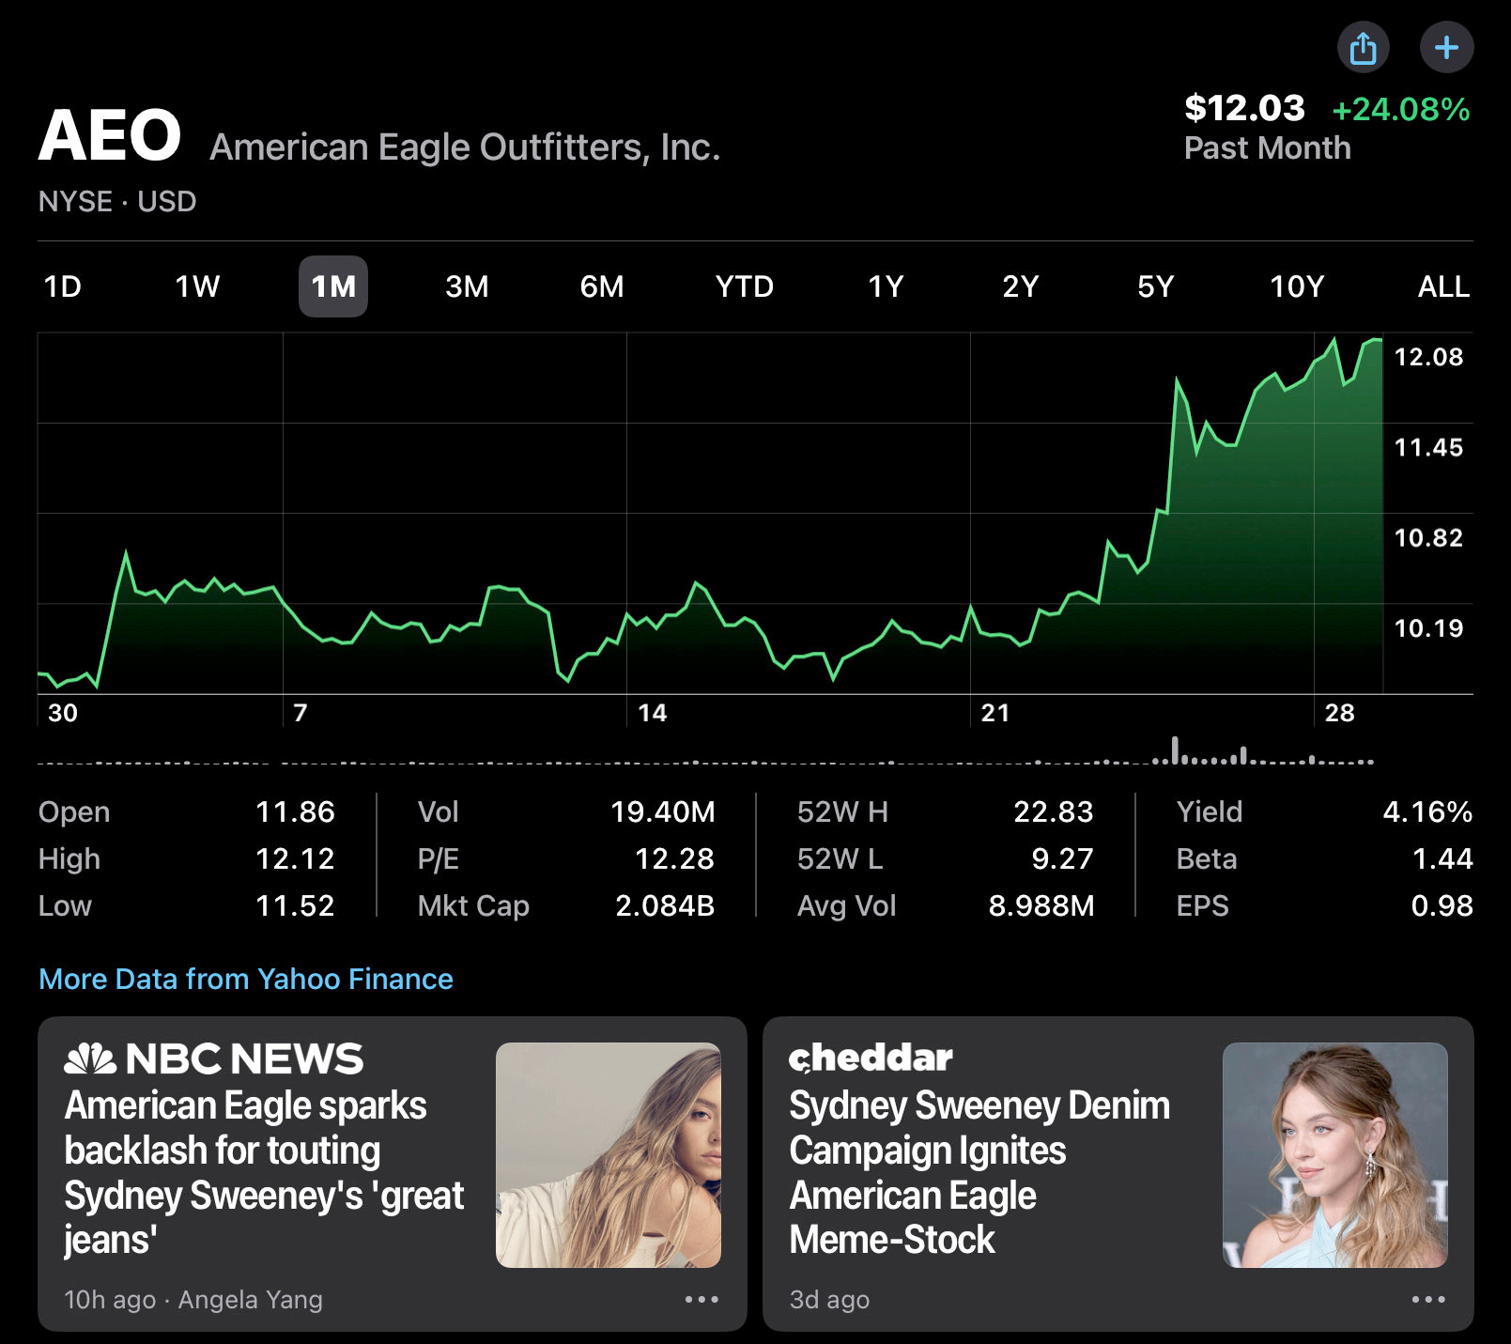The image size is (1511, 1344).
Task: Click the cheddar logo on second card
Action: tap(871, 1058)
